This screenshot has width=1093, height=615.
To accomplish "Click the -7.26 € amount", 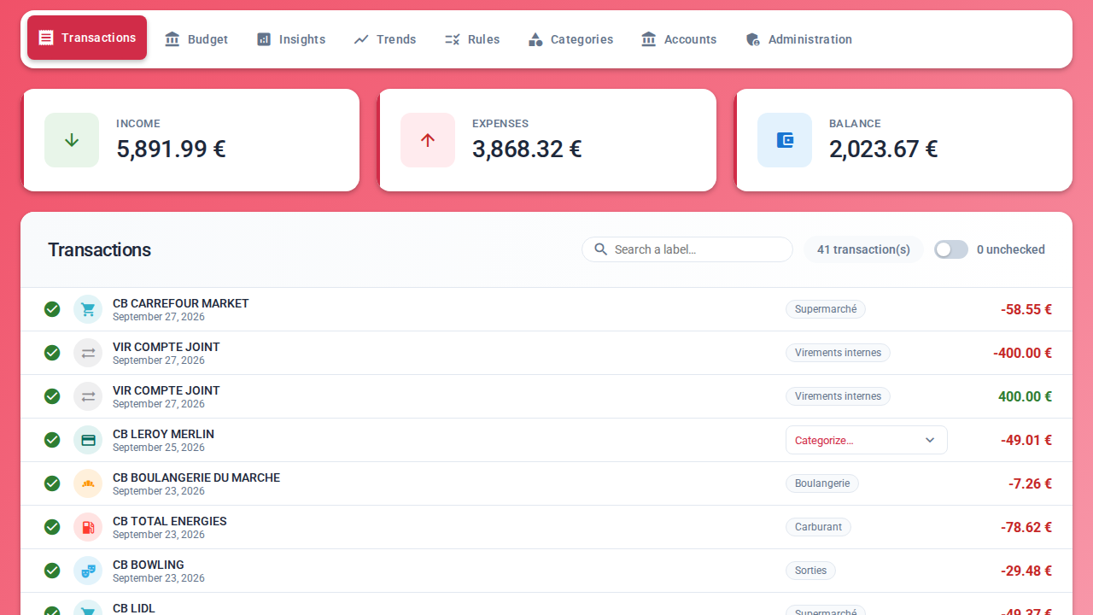I will coord(1030,483).
